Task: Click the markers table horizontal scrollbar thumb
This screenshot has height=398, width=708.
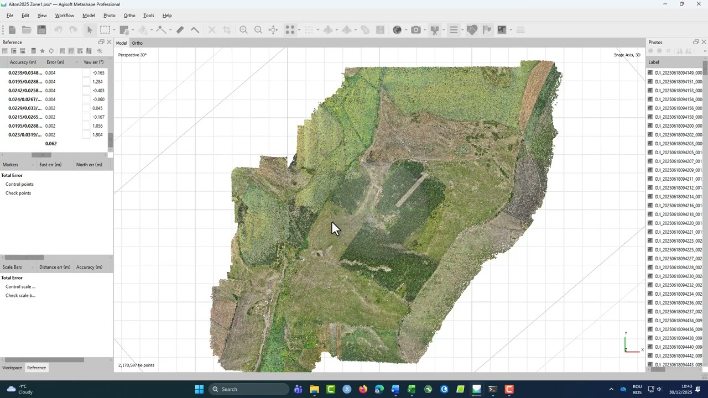Action: [24, 258]
